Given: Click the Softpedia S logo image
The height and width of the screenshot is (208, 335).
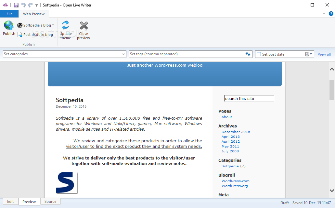Looking at the screenshot, I should 67,183.
